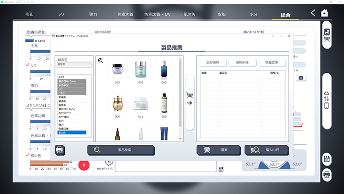
Task: Switch to the 毛孔 tab
Action: click(29, 14)
